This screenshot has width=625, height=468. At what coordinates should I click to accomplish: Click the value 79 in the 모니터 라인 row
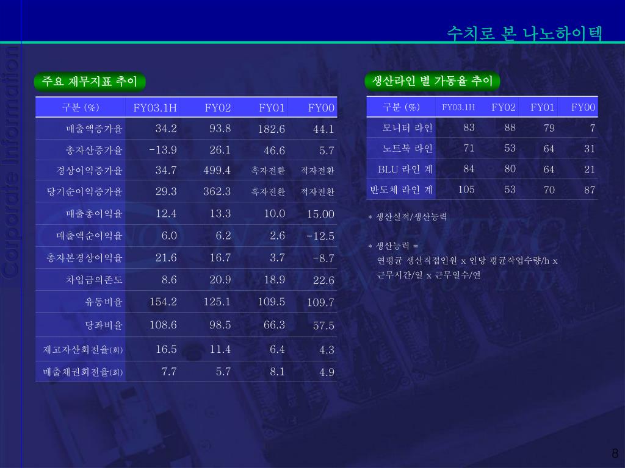(549, 128)
